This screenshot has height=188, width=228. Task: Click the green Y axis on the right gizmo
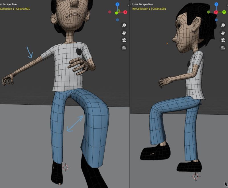[x=224, y=12]
